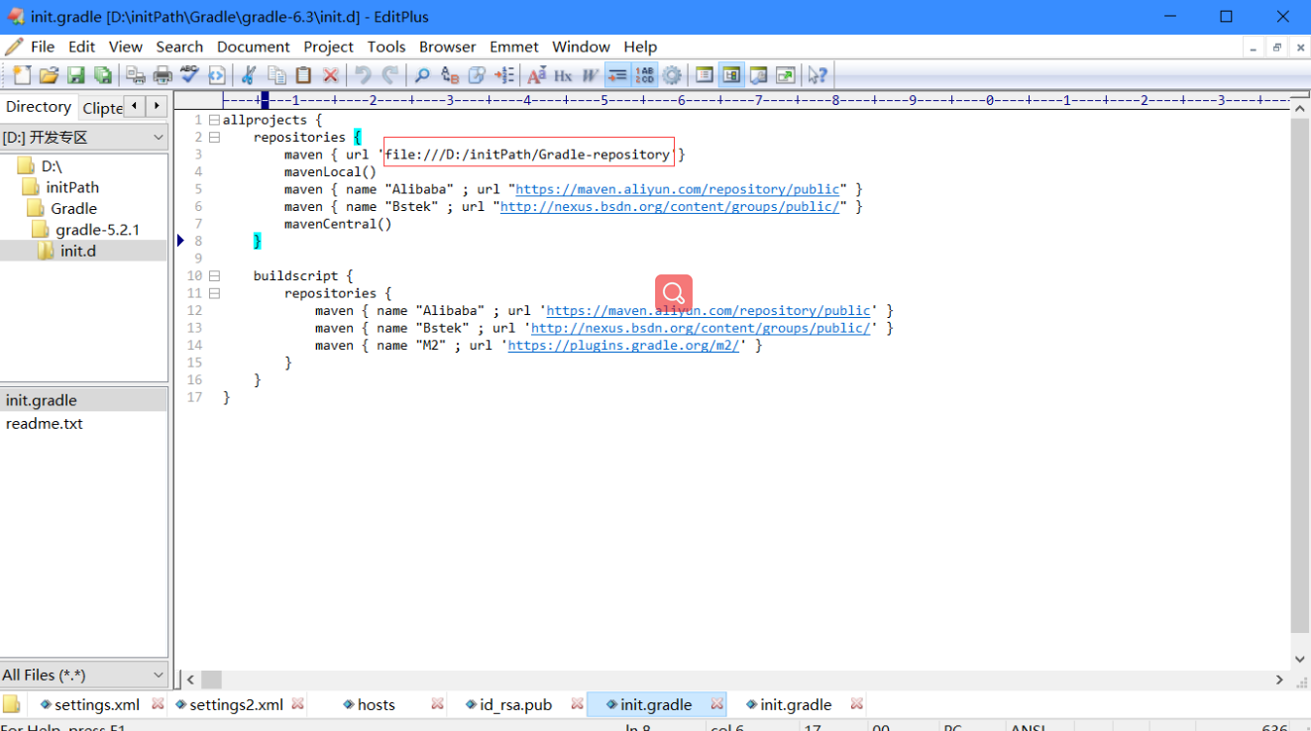Open the Search menu
The image size is (1311, 731).
[179, 47]
